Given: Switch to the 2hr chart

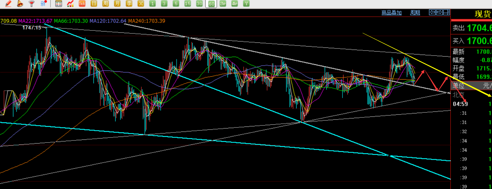Looking at the screenshot, I should (x=223, y=4).
